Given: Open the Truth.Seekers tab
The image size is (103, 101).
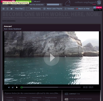Looking at the screenshot, I should point(36,5).
